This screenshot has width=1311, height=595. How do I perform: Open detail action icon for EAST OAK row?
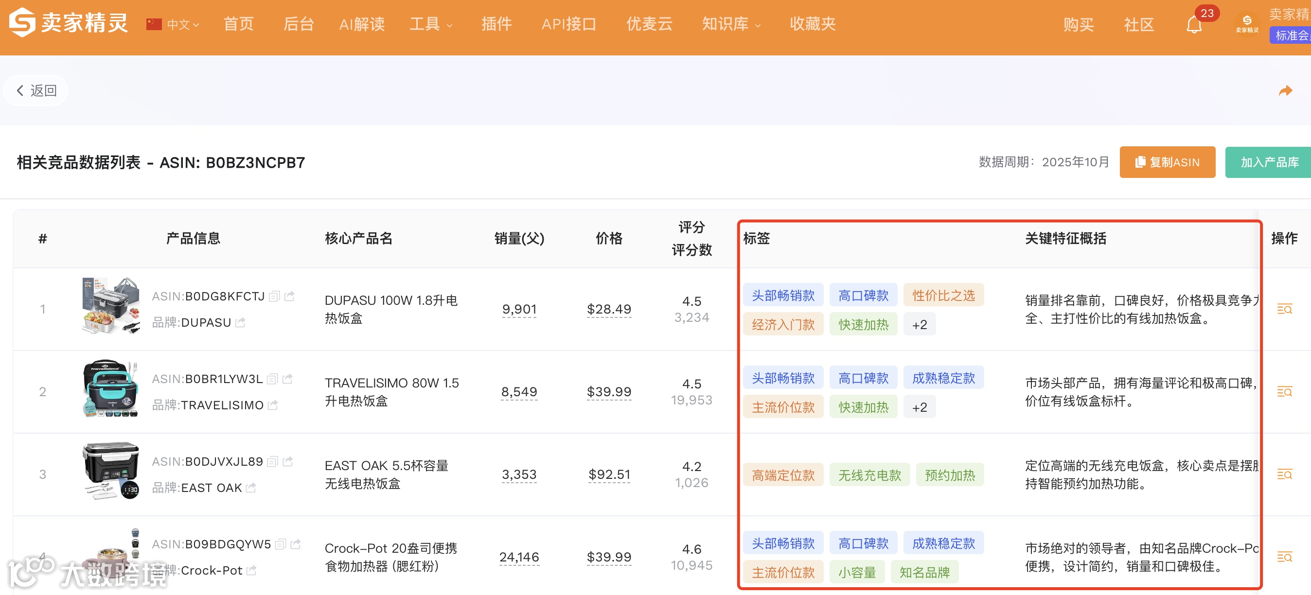pos(1284,474)
